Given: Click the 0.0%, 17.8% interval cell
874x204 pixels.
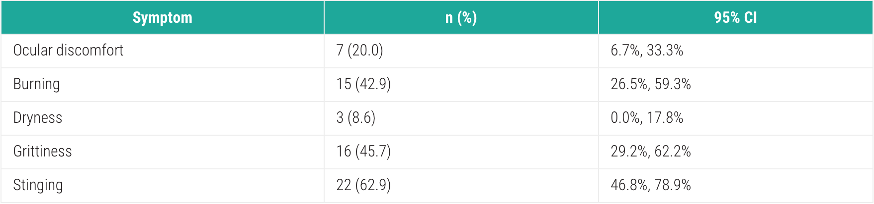Looking at the screenshot, I should coord(736,118).
